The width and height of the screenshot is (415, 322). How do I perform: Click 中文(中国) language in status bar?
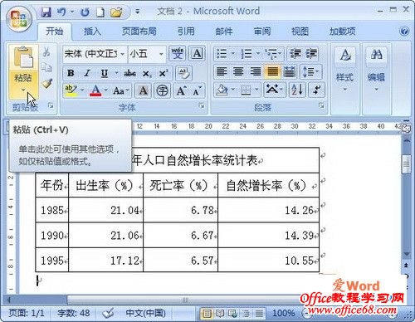(x=146, y=313)
